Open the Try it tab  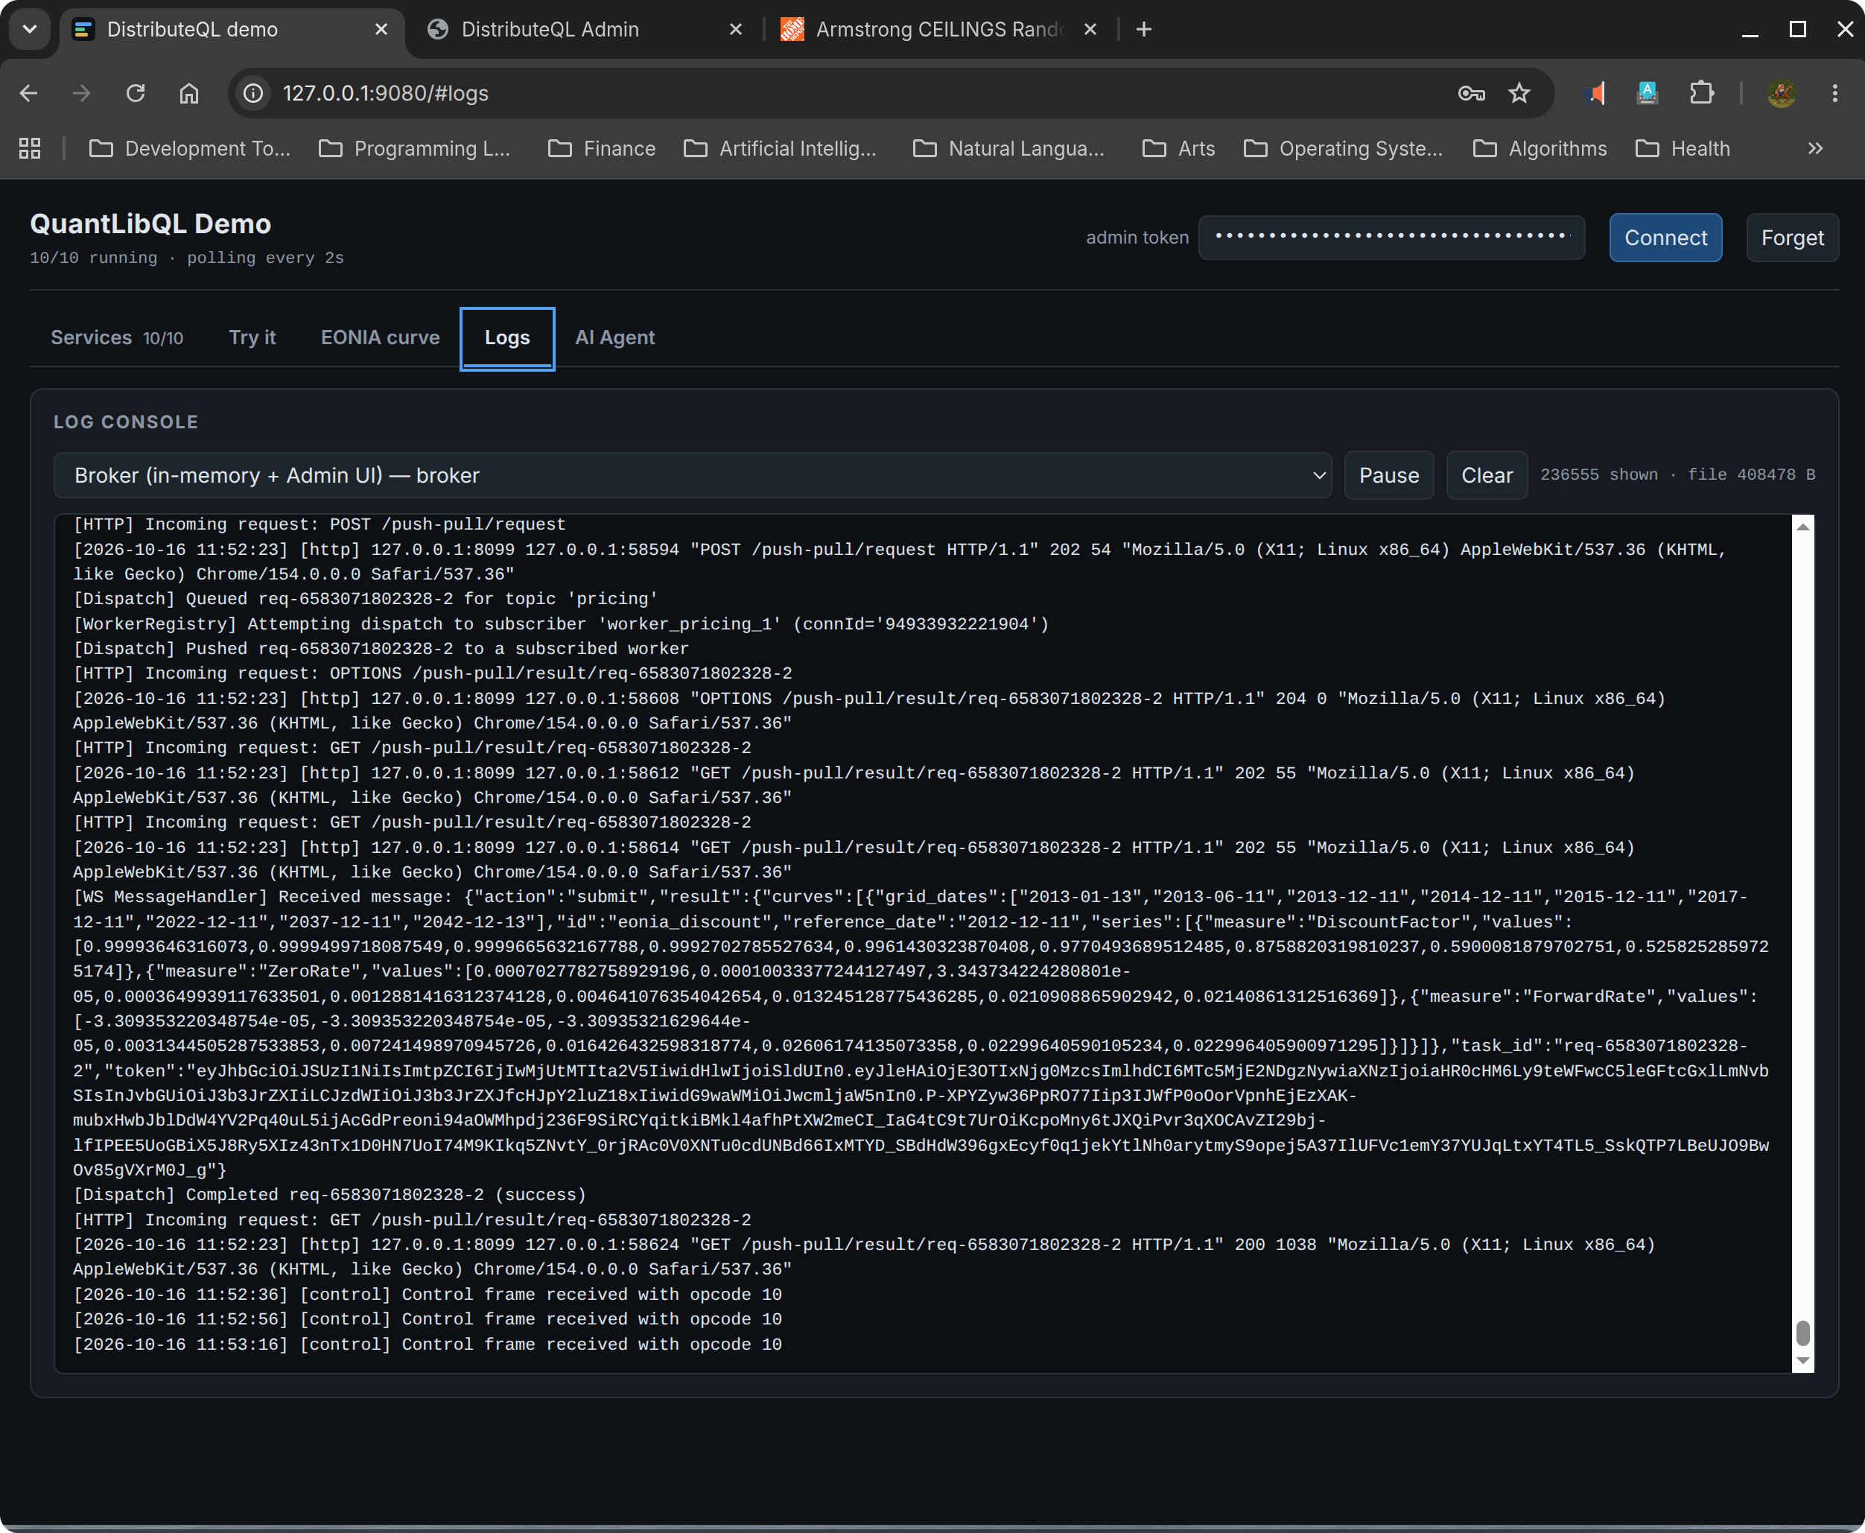(252, 337)
